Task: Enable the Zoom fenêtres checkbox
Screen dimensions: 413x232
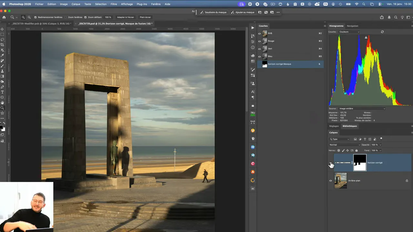Action: pos(65,17)
